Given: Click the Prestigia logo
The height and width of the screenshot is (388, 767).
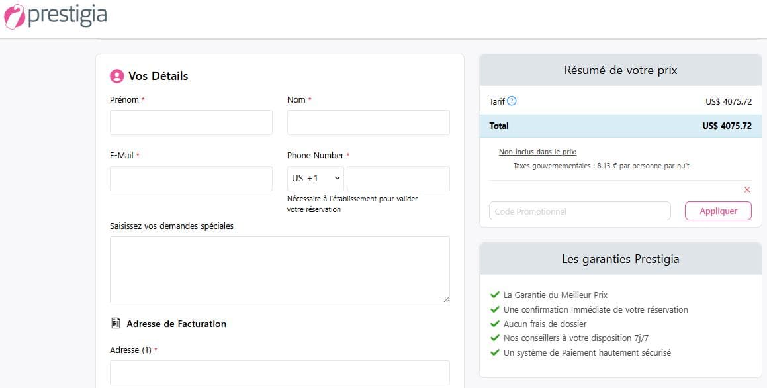Looking at the screenshot, I should tap(56, 16).
